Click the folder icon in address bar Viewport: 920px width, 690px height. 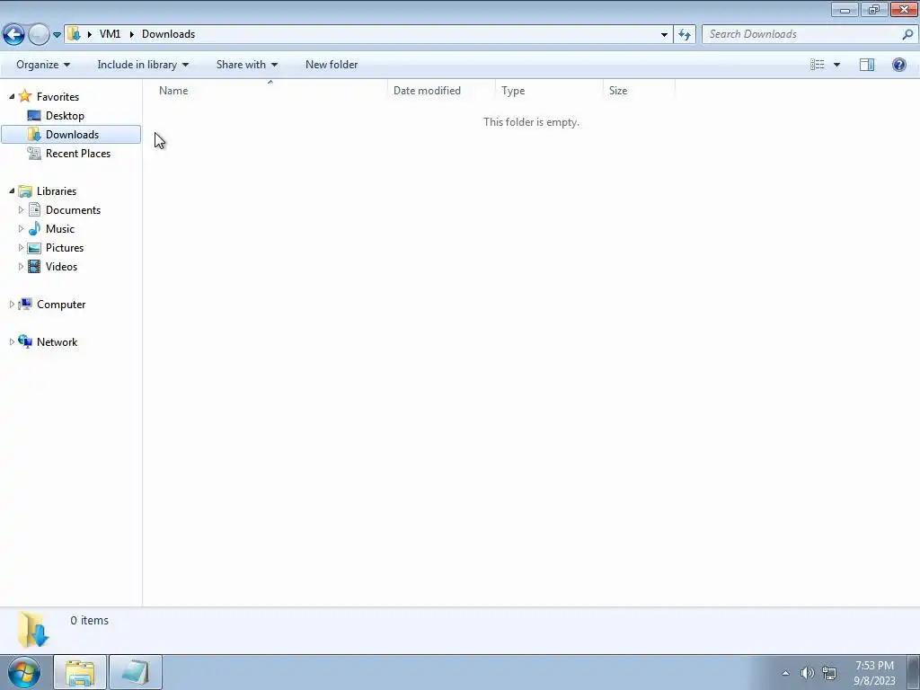[x=74, y=34]
